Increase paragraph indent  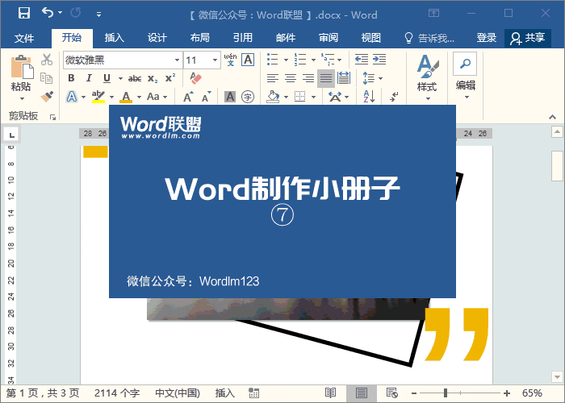[379, 60]
